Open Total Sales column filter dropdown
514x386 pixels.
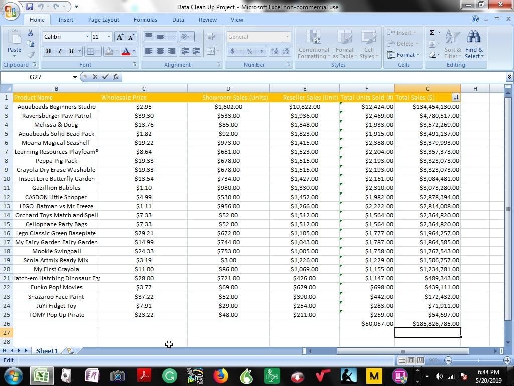tap(456, 97)
